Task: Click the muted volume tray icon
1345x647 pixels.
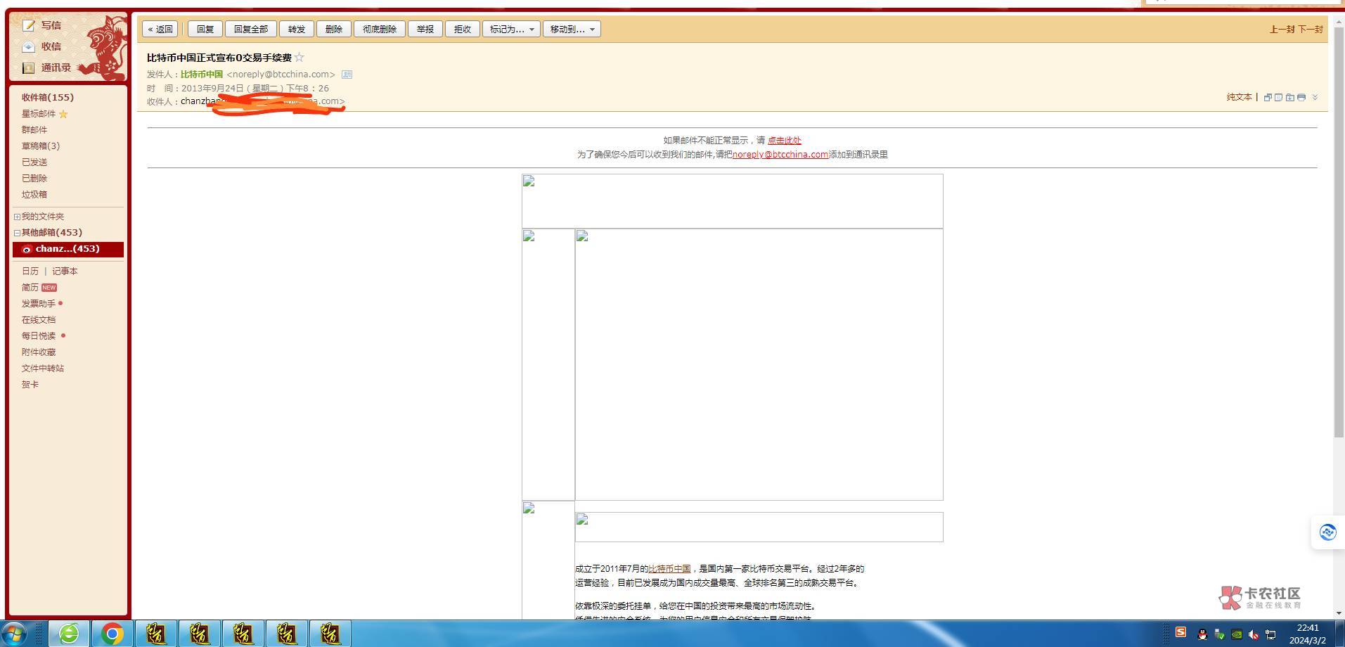Action: pyautogui.click(x=1253, y=634)
